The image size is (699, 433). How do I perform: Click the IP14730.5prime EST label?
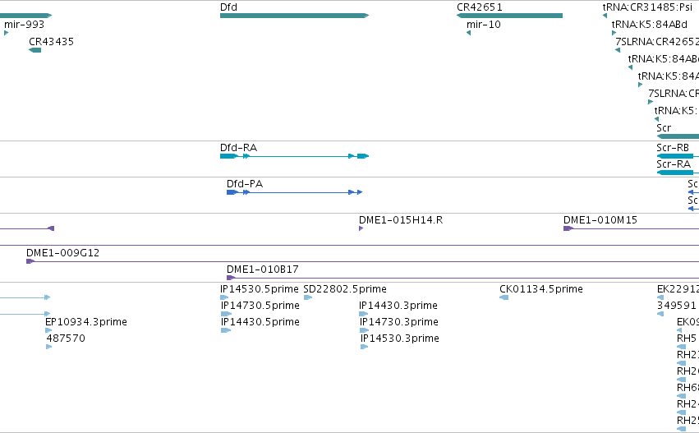pyautogui.click(x=260, y=306)
